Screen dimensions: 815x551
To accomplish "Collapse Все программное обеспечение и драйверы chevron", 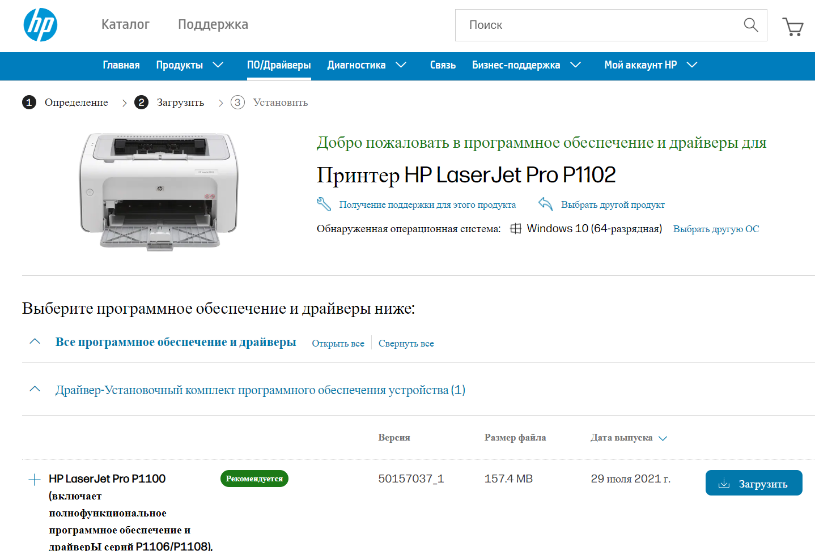I will click(35, 341).
